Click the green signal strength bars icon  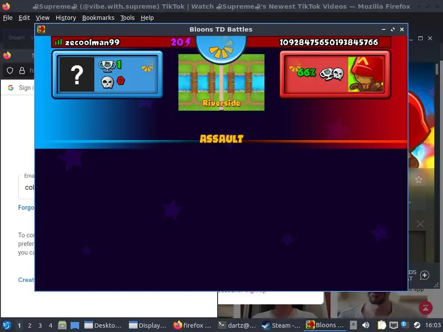(x=58, y=42)
